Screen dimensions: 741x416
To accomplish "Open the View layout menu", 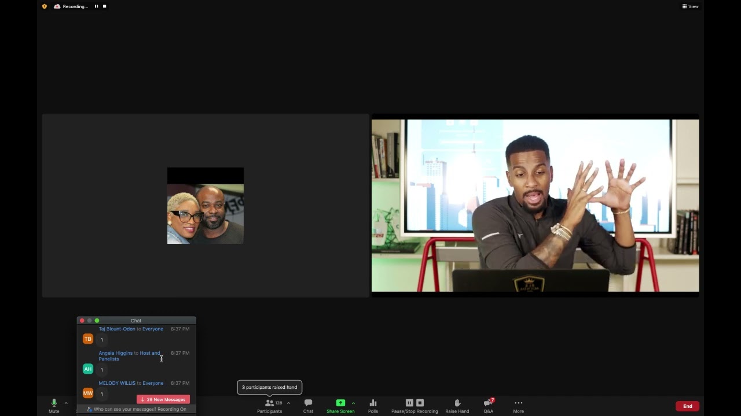I will pos(690,6).
